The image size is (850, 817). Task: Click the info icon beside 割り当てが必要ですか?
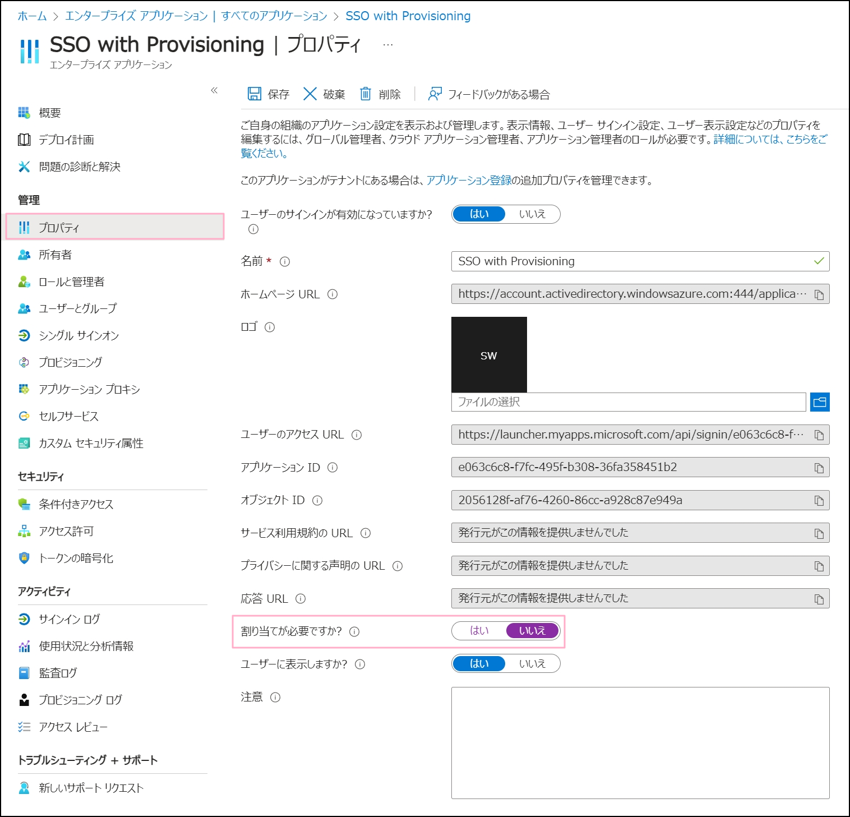coord(354,631)
